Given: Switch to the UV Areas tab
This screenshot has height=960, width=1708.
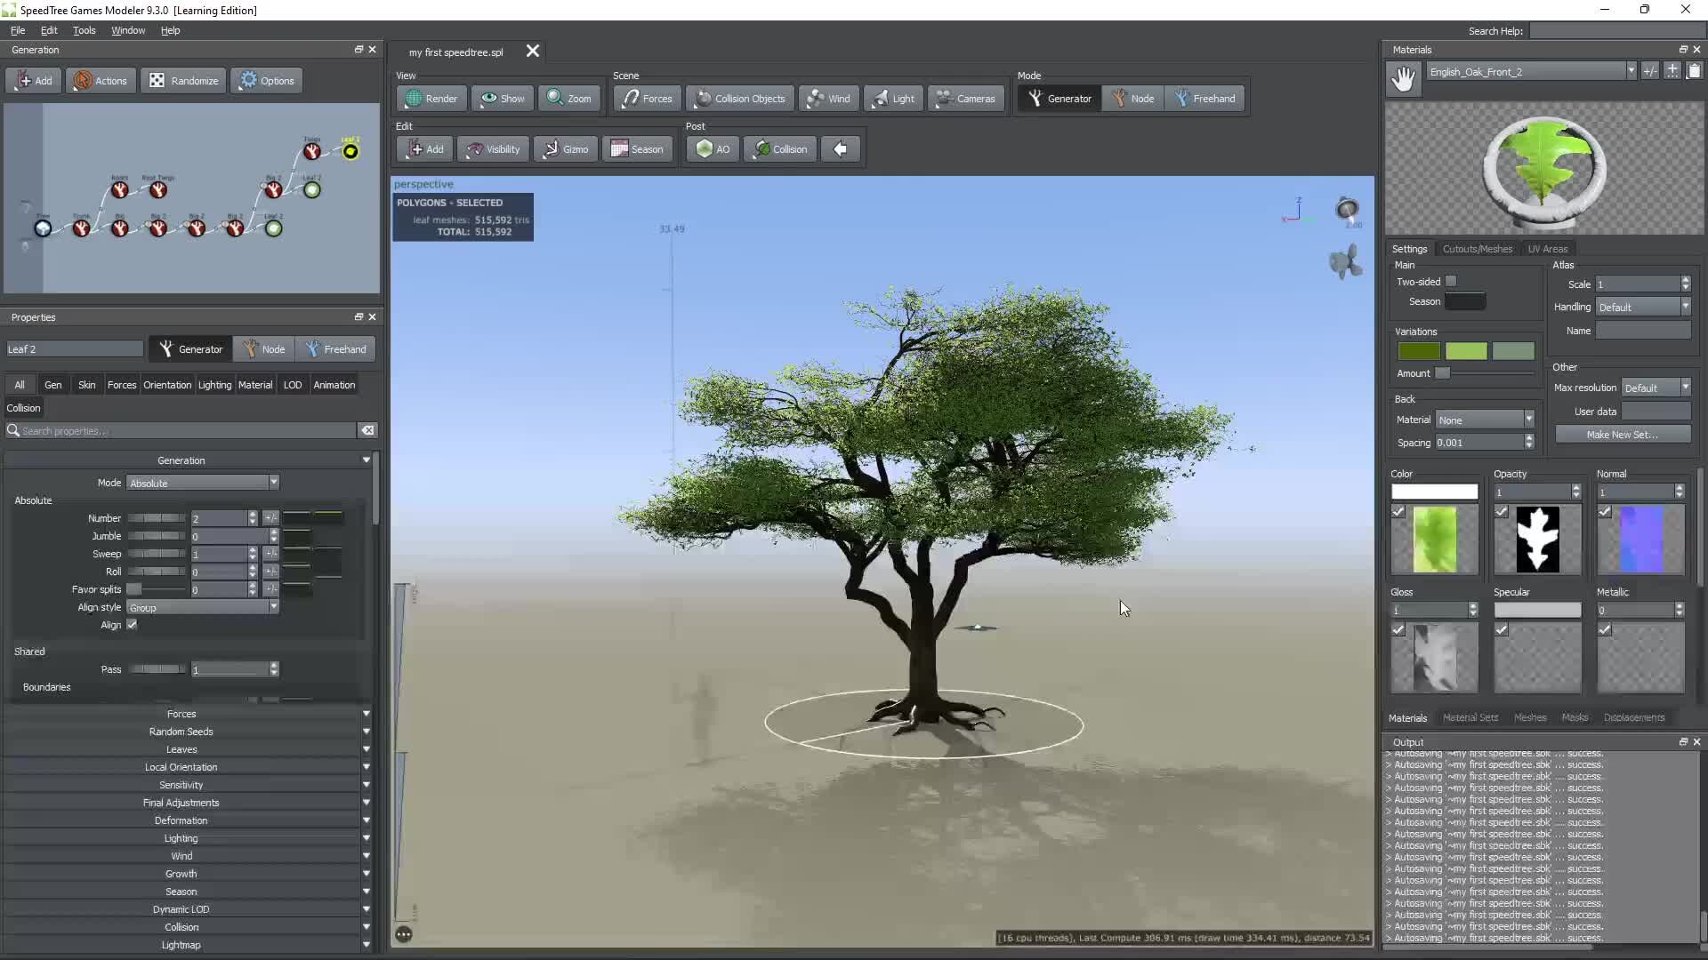Looking at the screenshot, I should tap(1548, 249).
